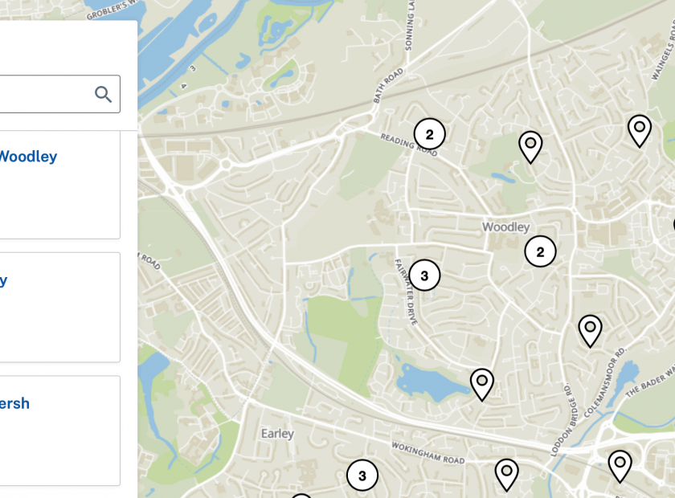Click inside the store search input field
The height and width of the screenshot is (498, 675).
tap(48, 94)
